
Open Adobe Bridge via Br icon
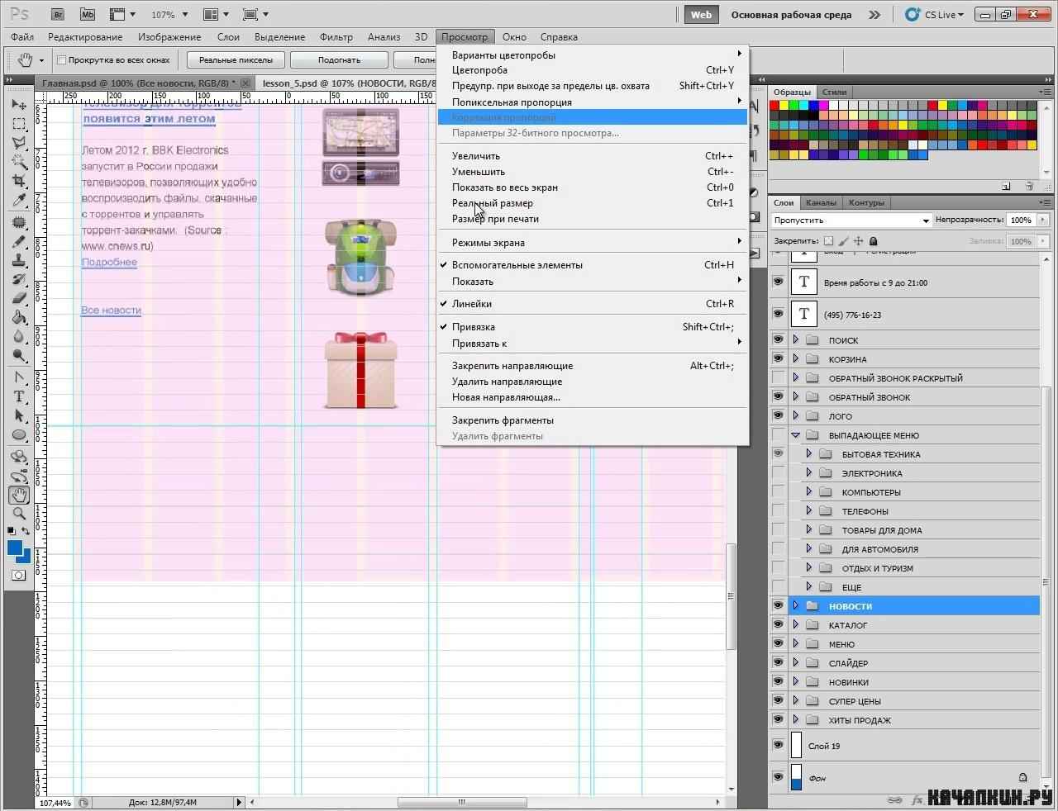[58, 14]
